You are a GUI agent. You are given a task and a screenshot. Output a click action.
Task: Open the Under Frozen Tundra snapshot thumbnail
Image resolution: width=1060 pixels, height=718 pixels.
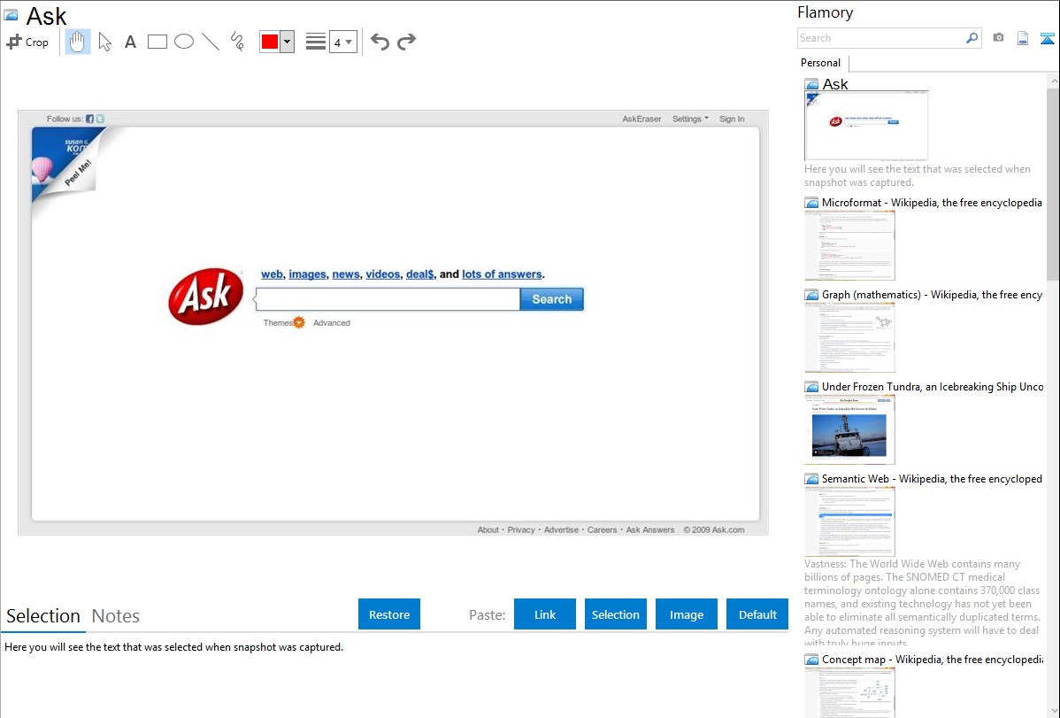(x=849, y=429)
